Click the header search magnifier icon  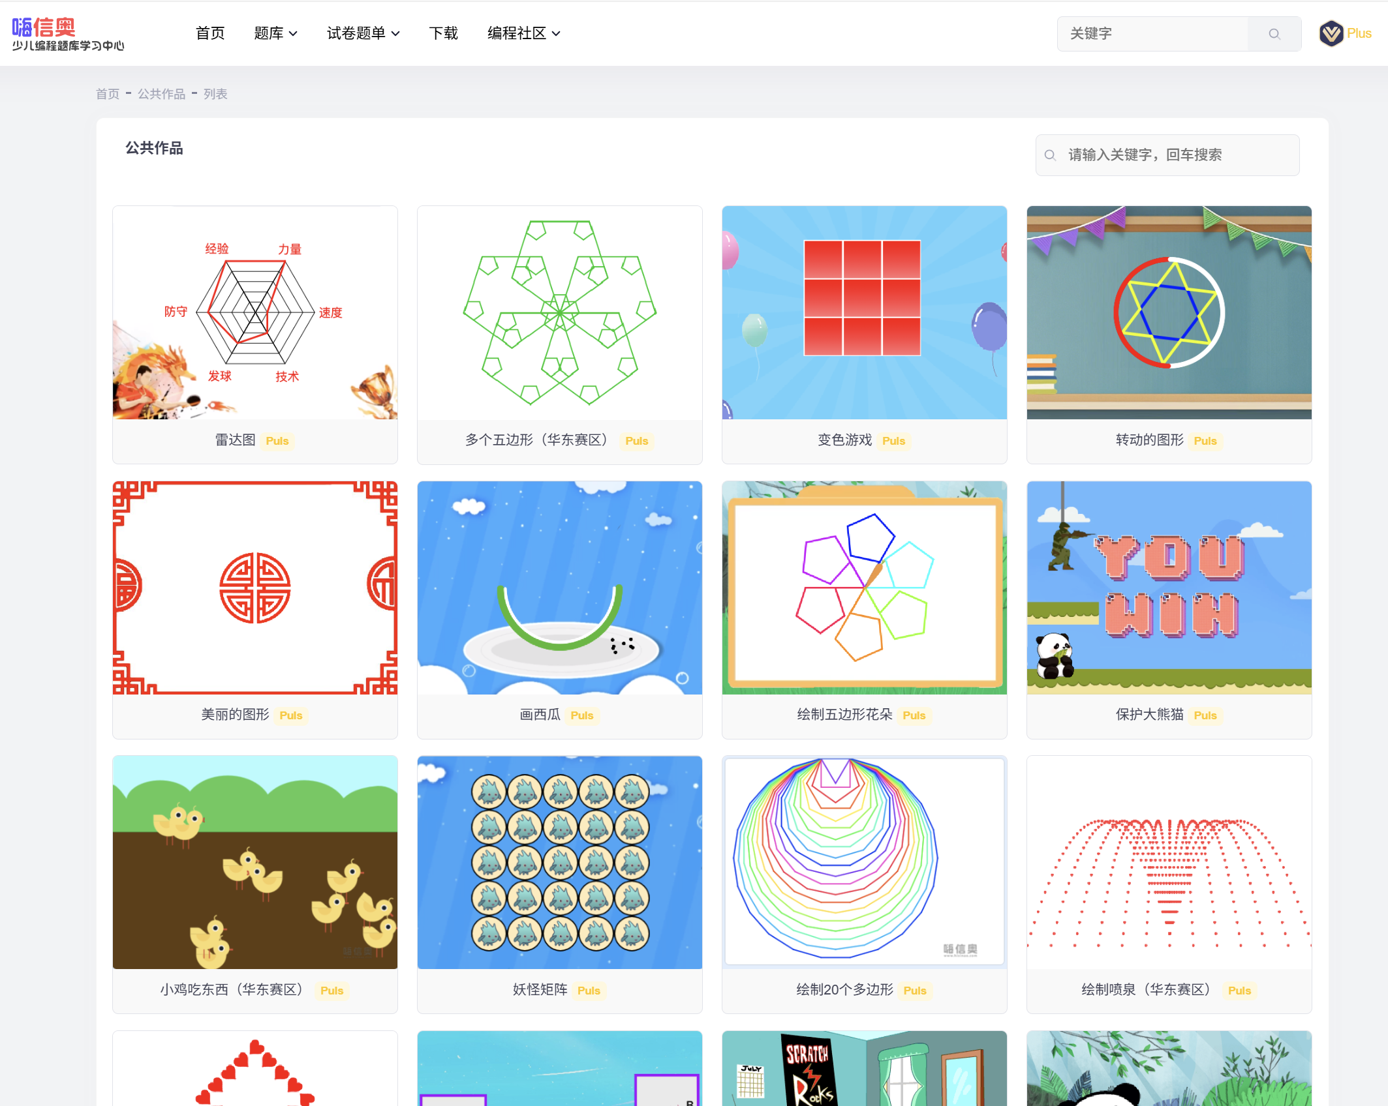coord(1274,34)
